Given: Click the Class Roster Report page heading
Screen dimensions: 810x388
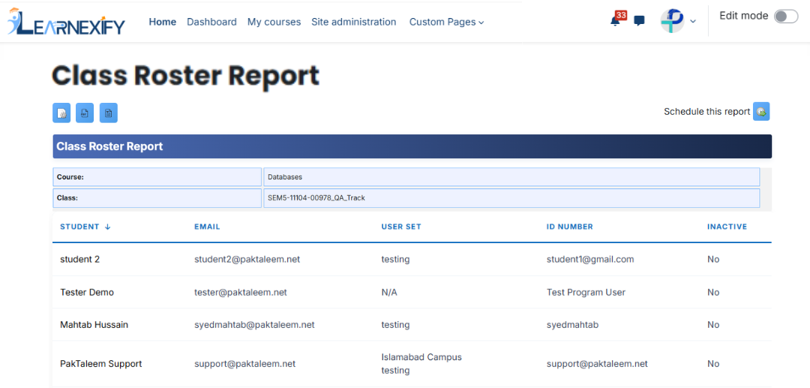Looking at the screenshot, I should pyautogui.click(x=185, y=76).
